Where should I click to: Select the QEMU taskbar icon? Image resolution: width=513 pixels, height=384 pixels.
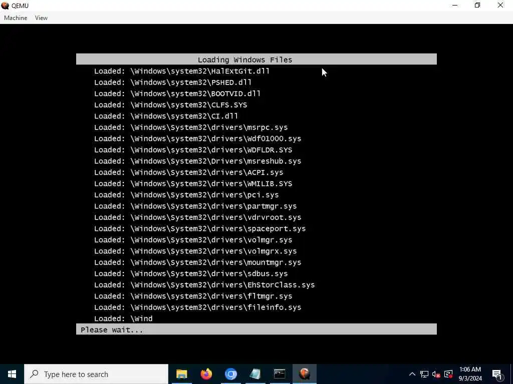(x=304, y=374)
